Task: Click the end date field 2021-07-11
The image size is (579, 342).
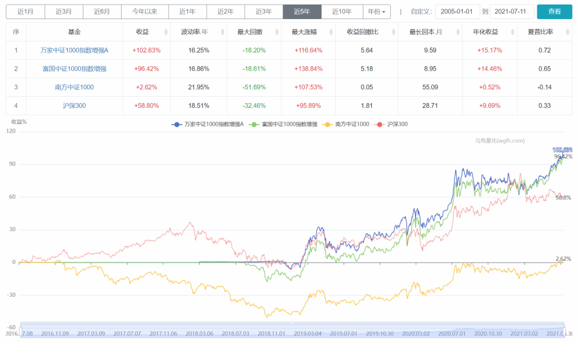Action: pos(511,12)
